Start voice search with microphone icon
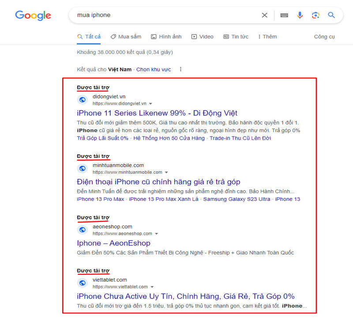The width and height of the screenshot is (353, 321). [x=300, y=15]
